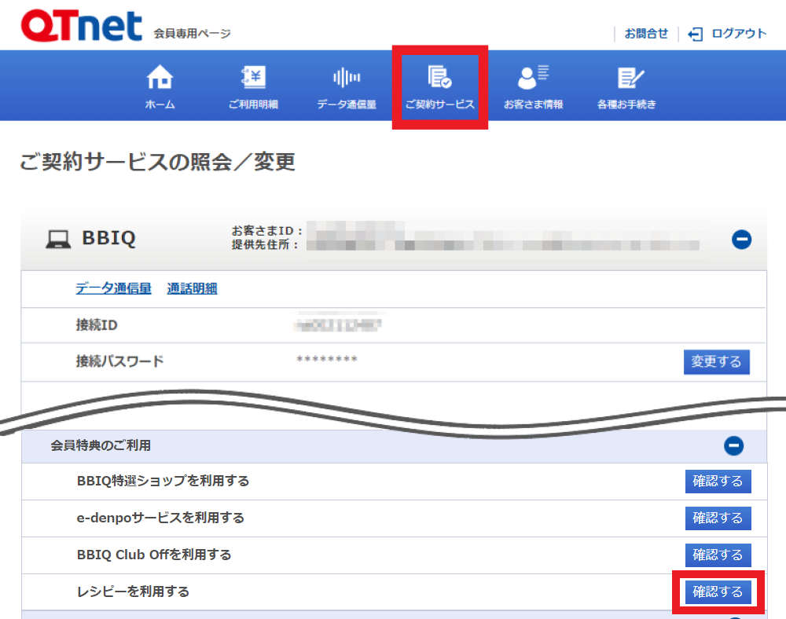The width and height of the screenshot is (786, 619).
Task: Click the 会員特典のご利用 section heading text
Action: click(101, 446)
